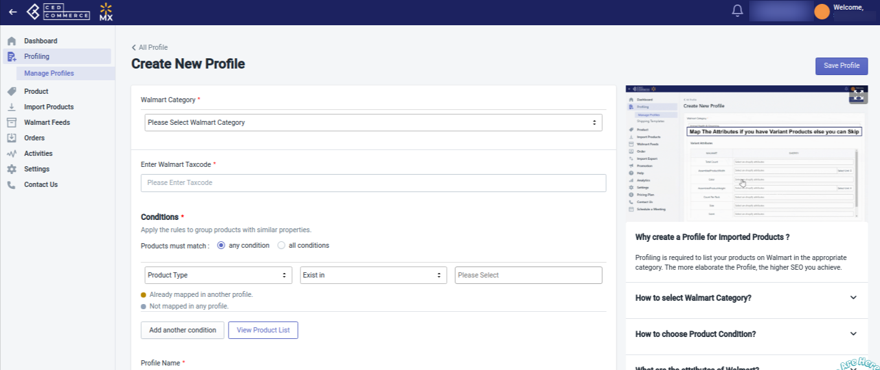Open Settings page label

37,169
